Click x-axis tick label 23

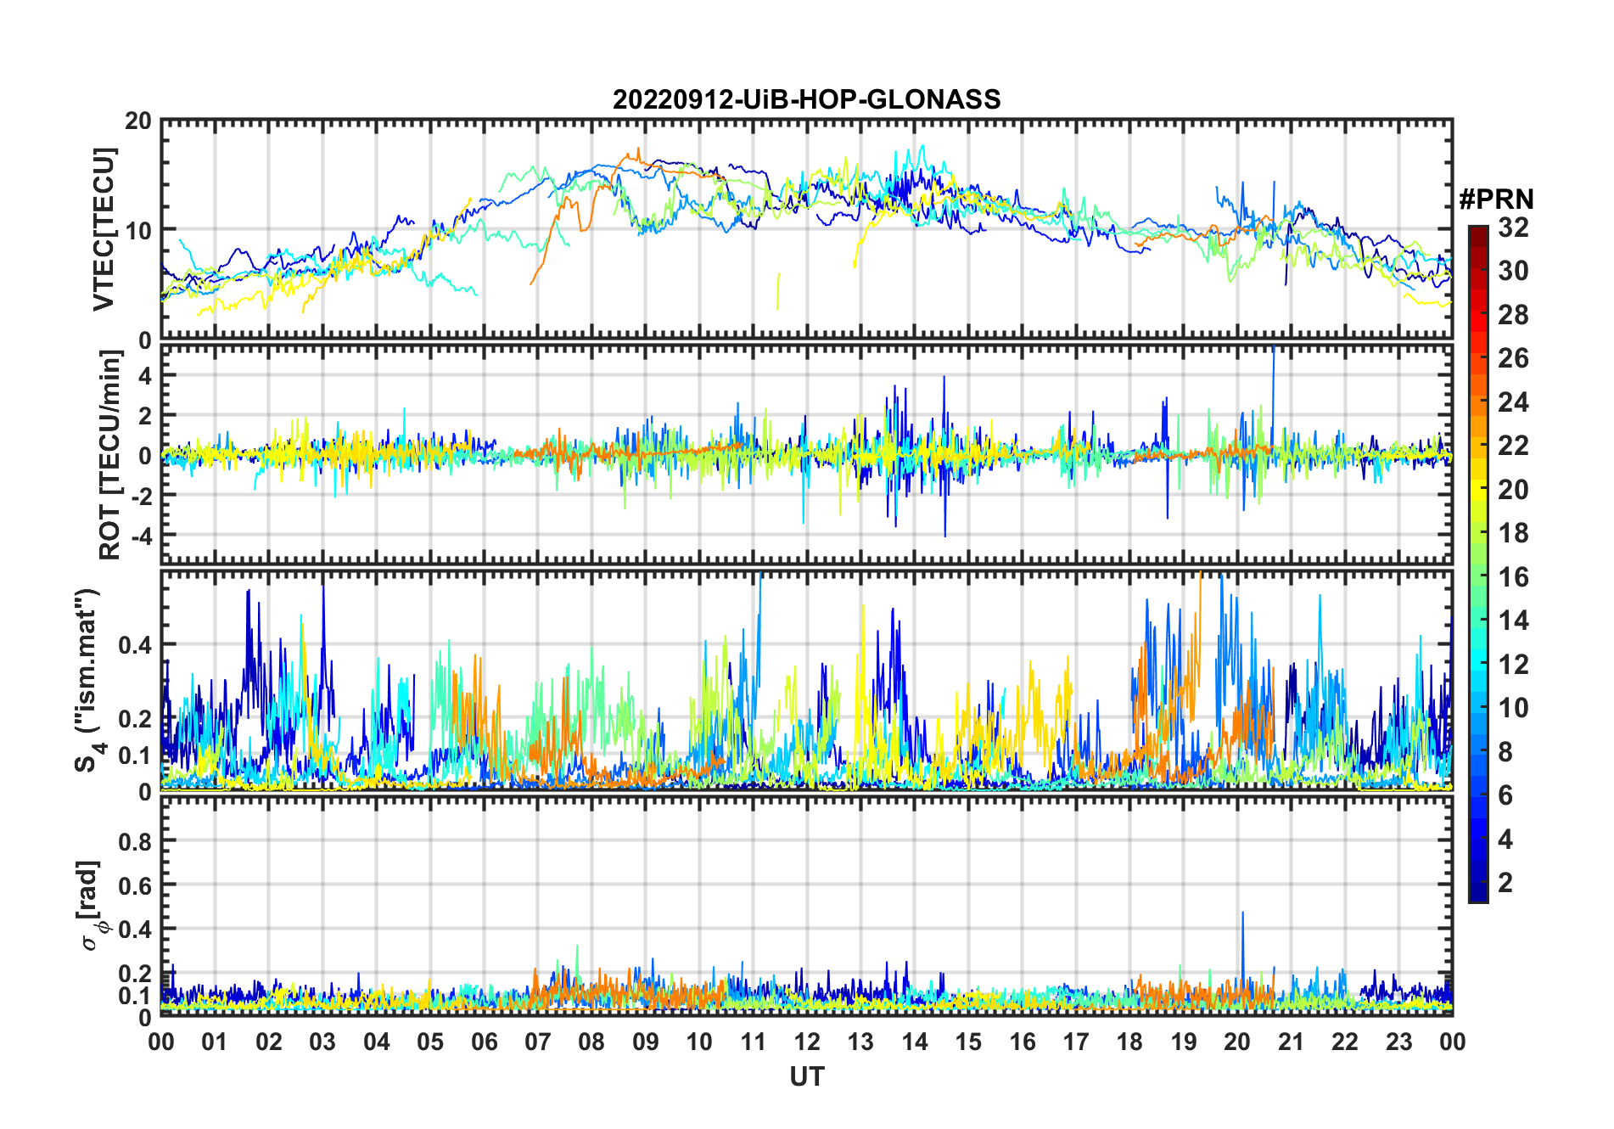[x=1398, y=1042]
